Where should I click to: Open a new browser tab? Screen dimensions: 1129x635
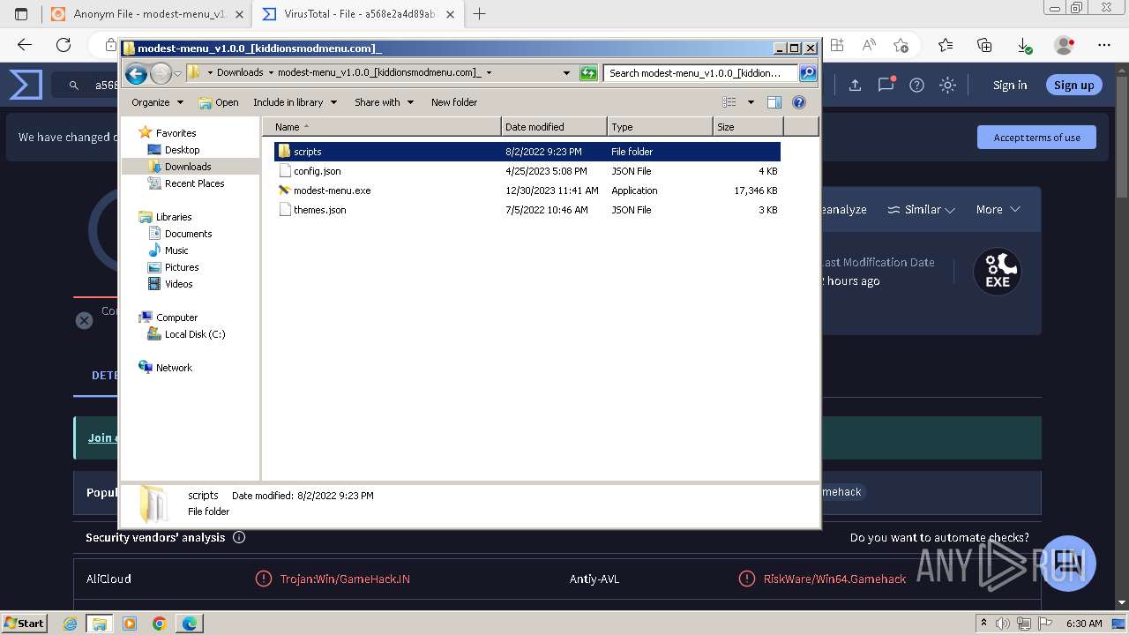[x=480, y=14]
